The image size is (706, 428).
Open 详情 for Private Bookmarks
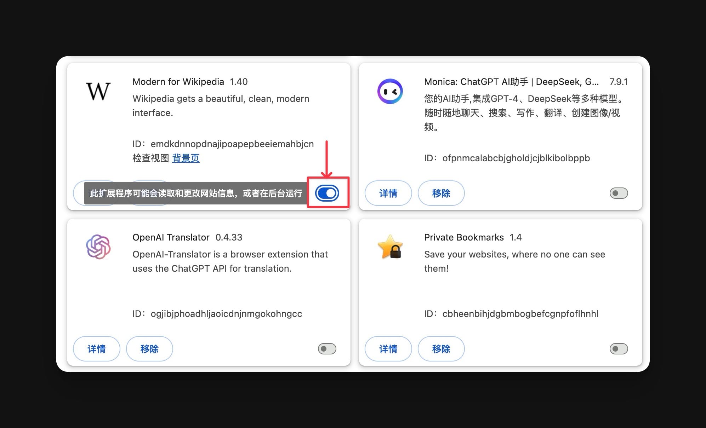[388, 349]
